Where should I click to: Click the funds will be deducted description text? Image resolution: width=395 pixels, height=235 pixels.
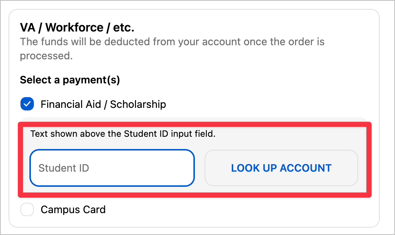(x=172, y=49)
